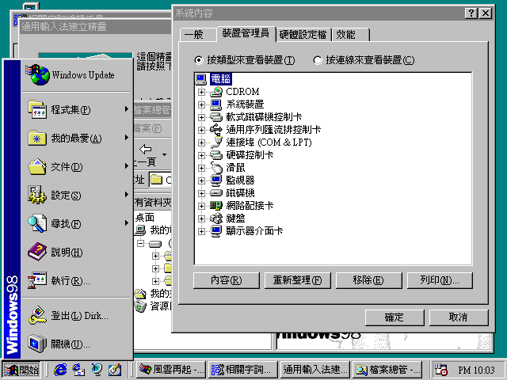This screenshot has width=507, height=380.
Task: Expand the CDROM tree node
Action: coord(201,92)
